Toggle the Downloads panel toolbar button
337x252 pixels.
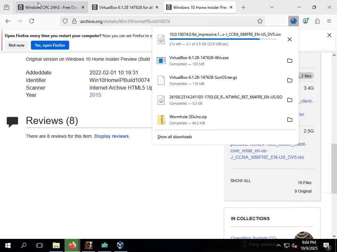[293, 21]
